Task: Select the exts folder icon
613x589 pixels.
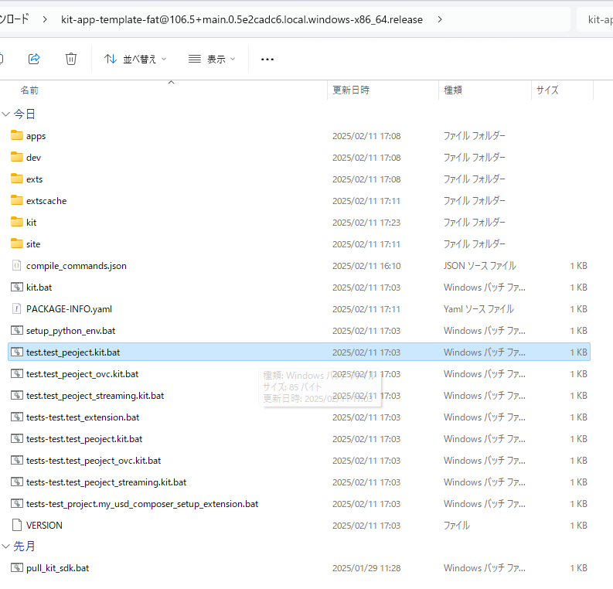Action: pos(16,179)
